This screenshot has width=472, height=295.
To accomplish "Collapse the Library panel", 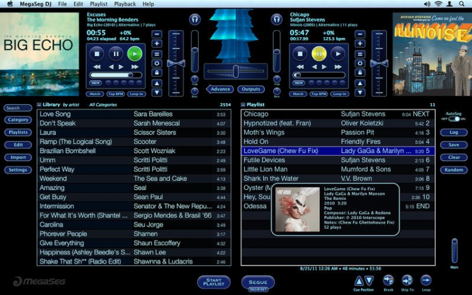I will pyautogui.click(x=39, y=105).
